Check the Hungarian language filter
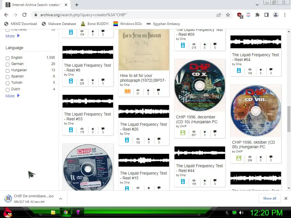 (x=7, y=71)
